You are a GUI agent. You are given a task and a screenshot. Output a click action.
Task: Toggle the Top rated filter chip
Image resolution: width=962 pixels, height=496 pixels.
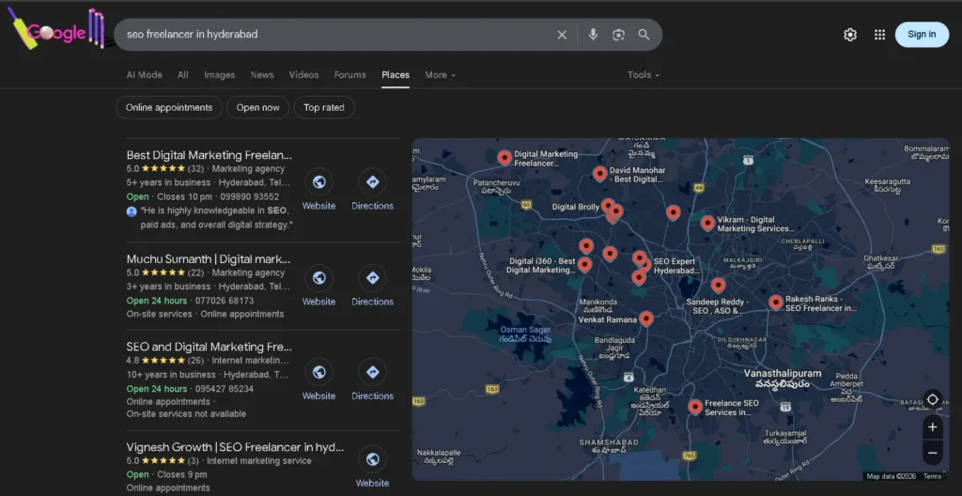(x=324, y=107)
